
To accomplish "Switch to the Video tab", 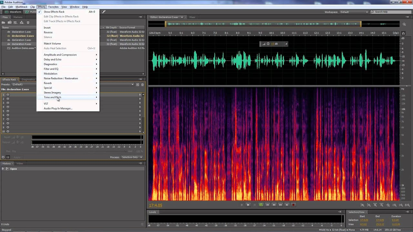I will click(x=20, y=163).
